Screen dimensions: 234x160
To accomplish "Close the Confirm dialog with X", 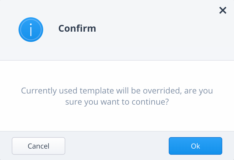I will pos(223,11).
